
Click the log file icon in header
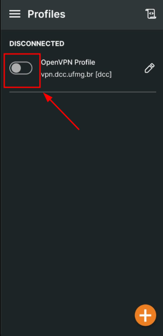[151, 14]
